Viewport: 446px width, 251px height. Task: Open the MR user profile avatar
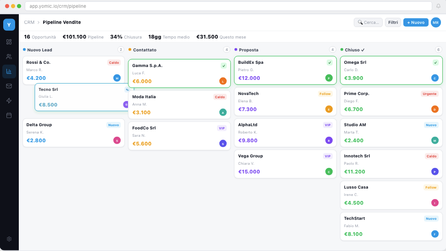click(x=436, y=22)
